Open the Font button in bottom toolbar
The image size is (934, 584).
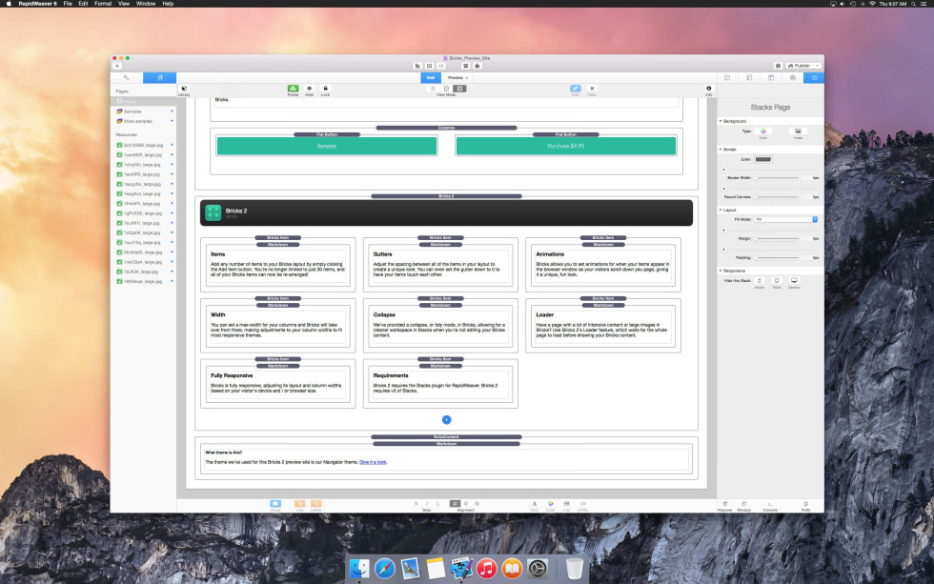pos(535,504)
